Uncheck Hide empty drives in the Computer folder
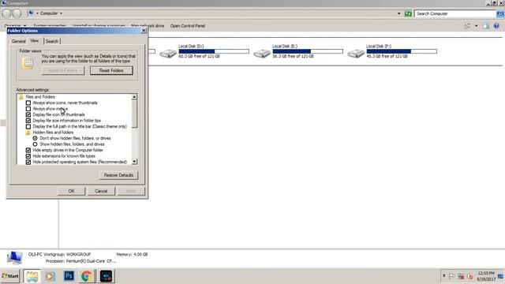 click(x=28, y=151)
